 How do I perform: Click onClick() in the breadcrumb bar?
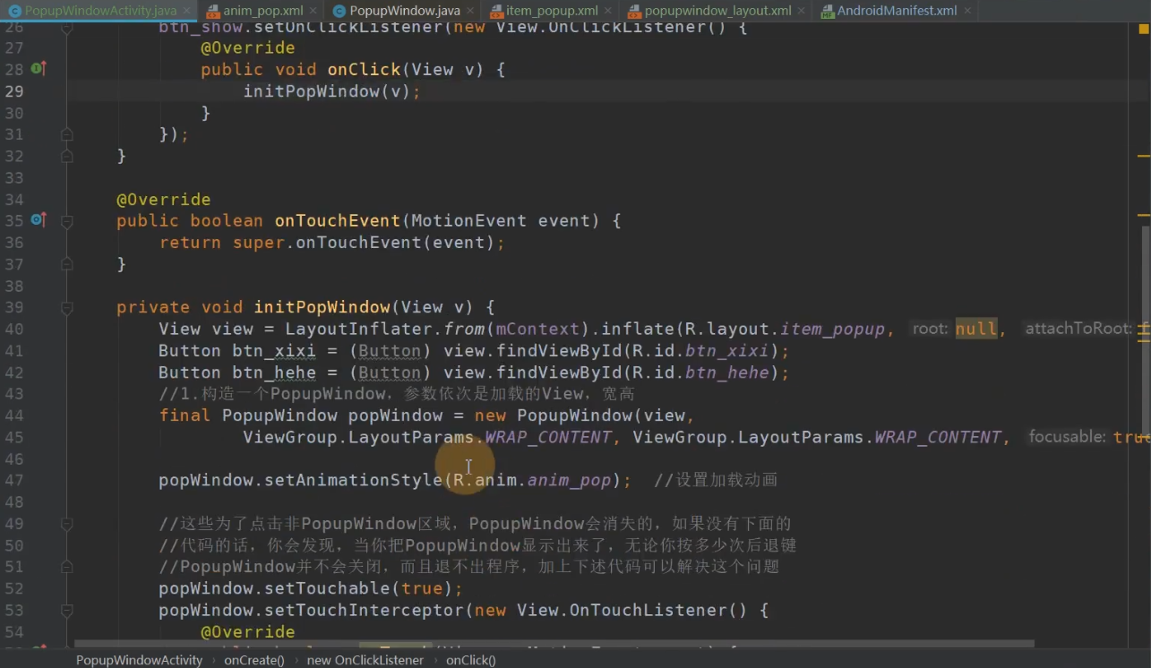[471, 660]
